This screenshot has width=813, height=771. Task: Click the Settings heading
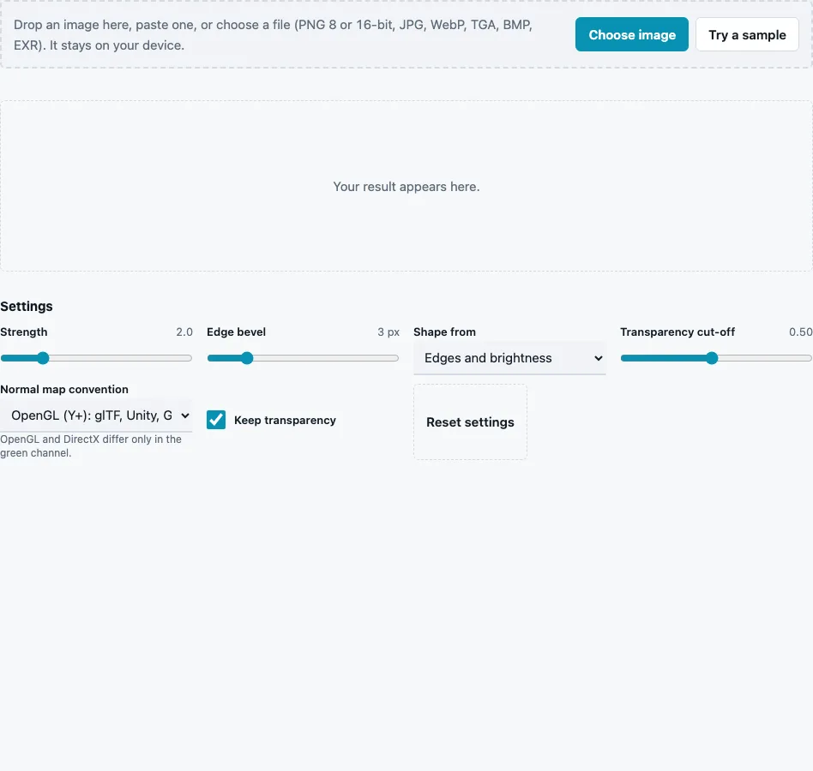point(27,306)
